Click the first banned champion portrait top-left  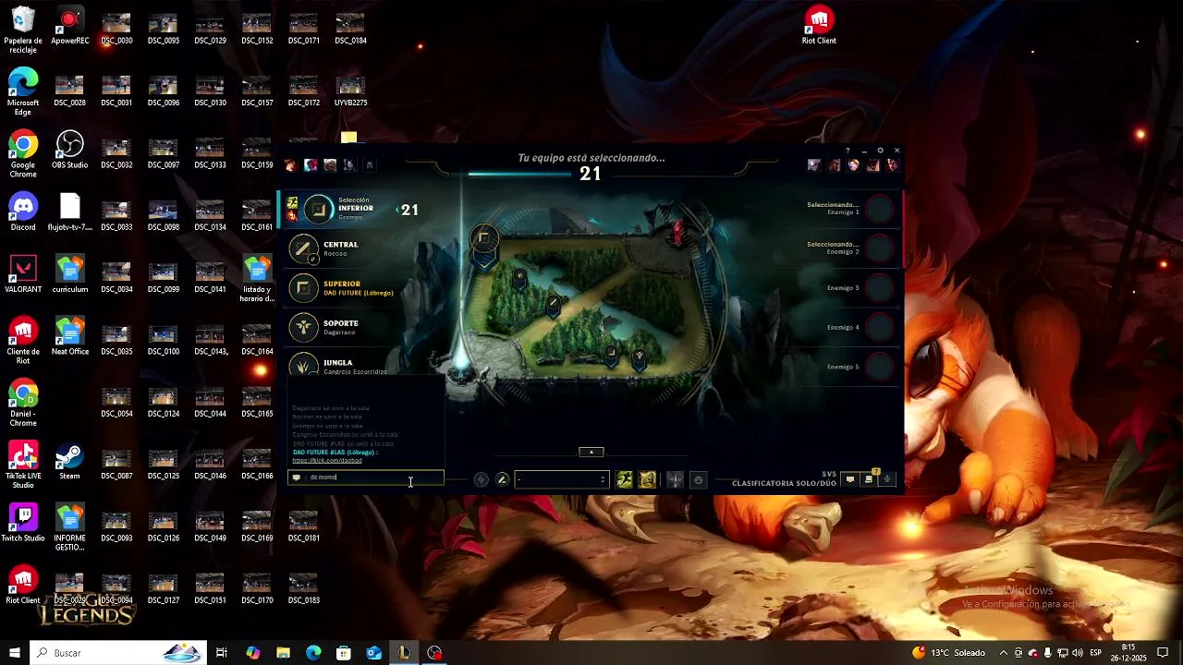point(291,165)
